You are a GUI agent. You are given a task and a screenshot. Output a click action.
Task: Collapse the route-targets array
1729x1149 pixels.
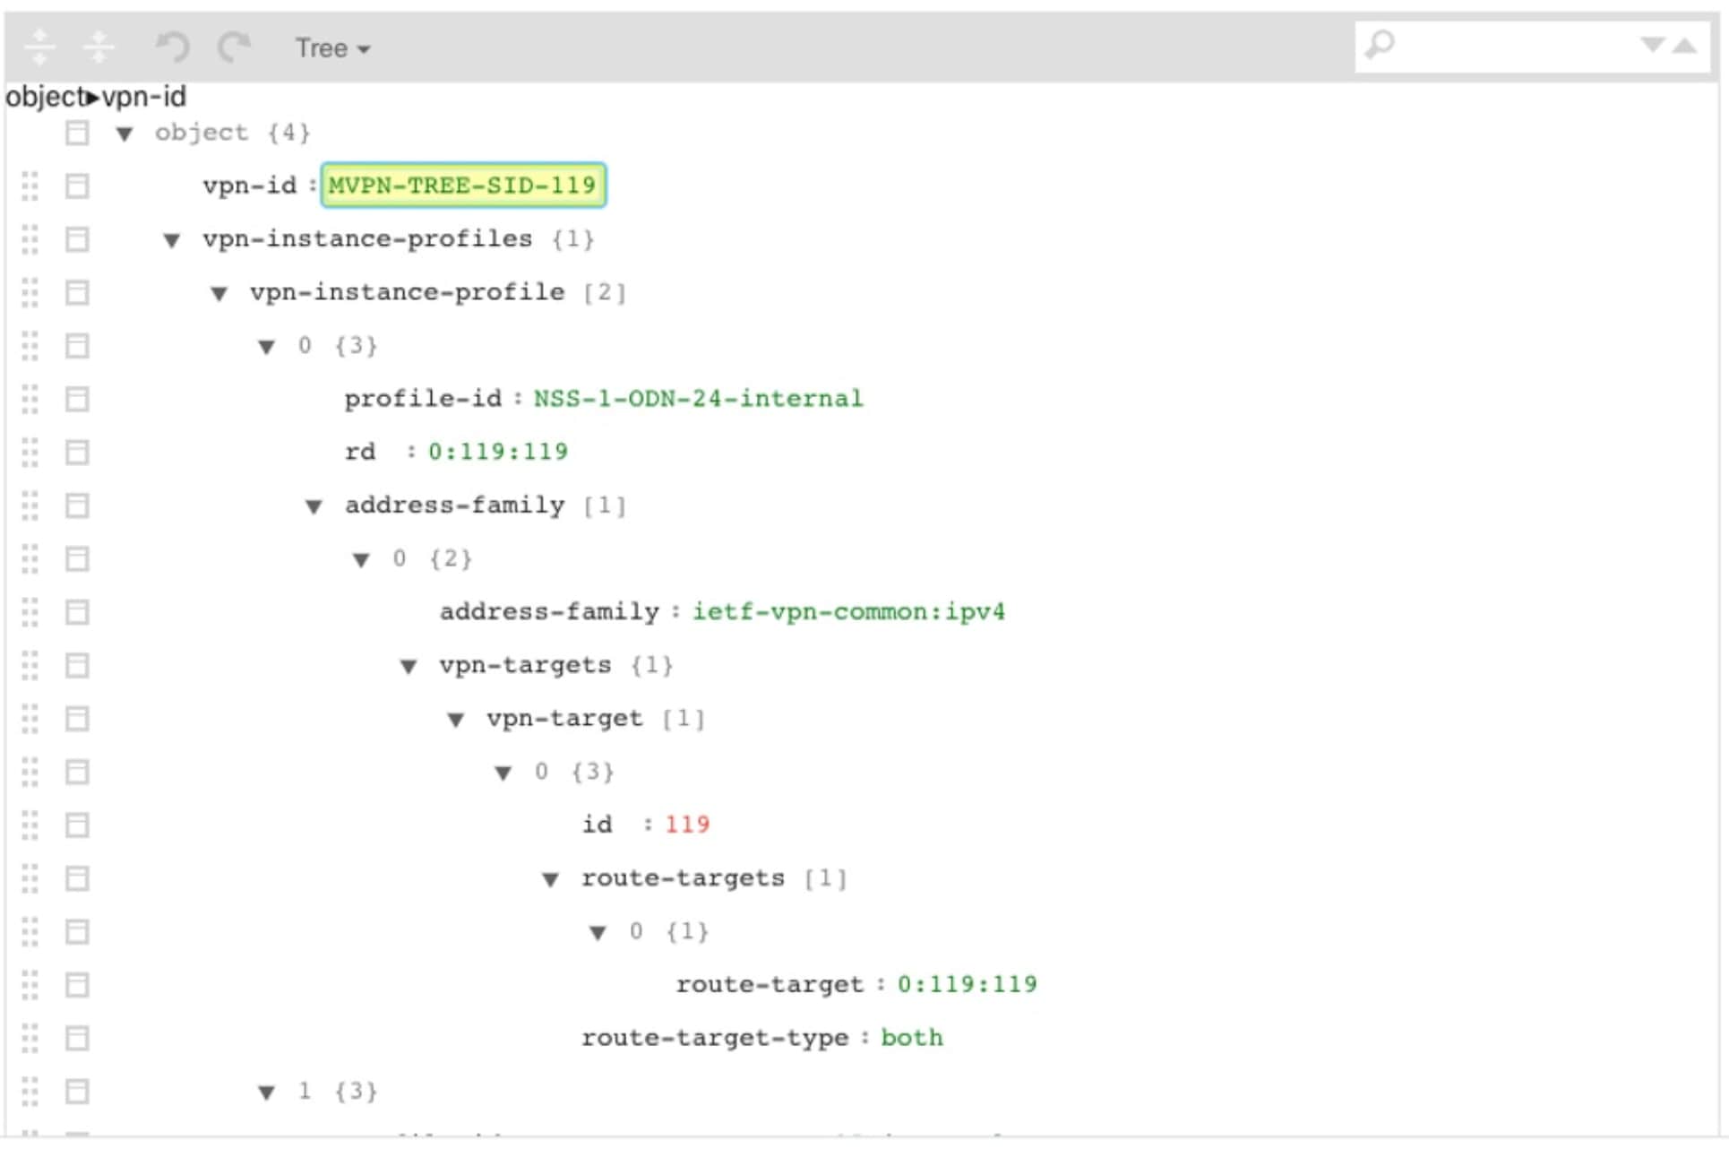click(x=549, y=878)
